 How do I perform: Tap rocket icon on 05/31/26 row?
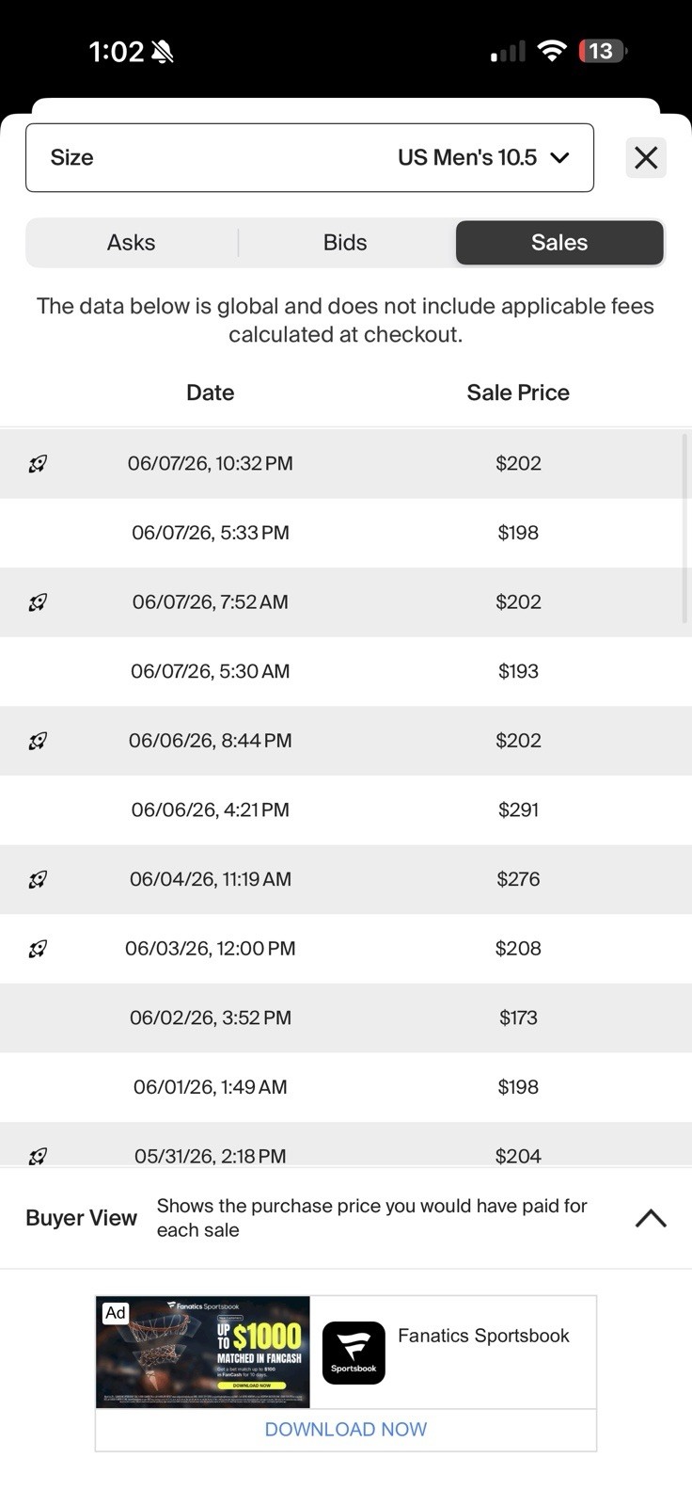[x=38, y=1156]
